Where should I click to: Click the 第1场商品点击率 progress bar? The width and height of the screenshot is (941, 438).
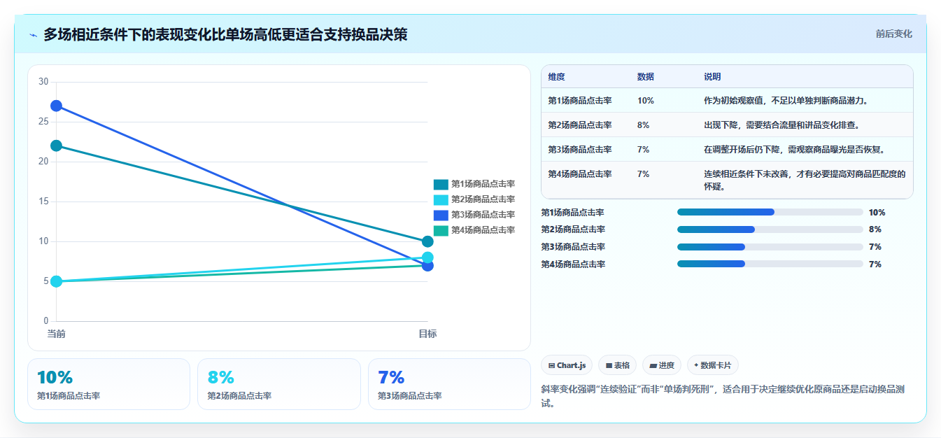point(770,212)
